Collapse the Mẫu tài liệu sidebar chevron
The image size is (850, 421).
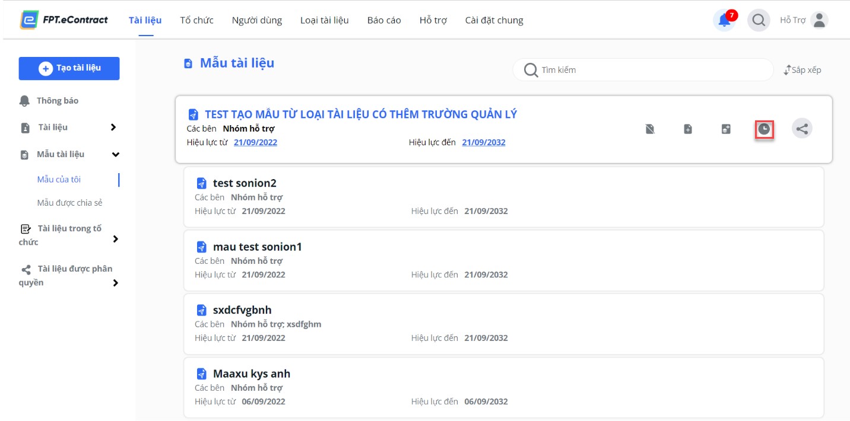pyautogui.click(x=116, y=155)
